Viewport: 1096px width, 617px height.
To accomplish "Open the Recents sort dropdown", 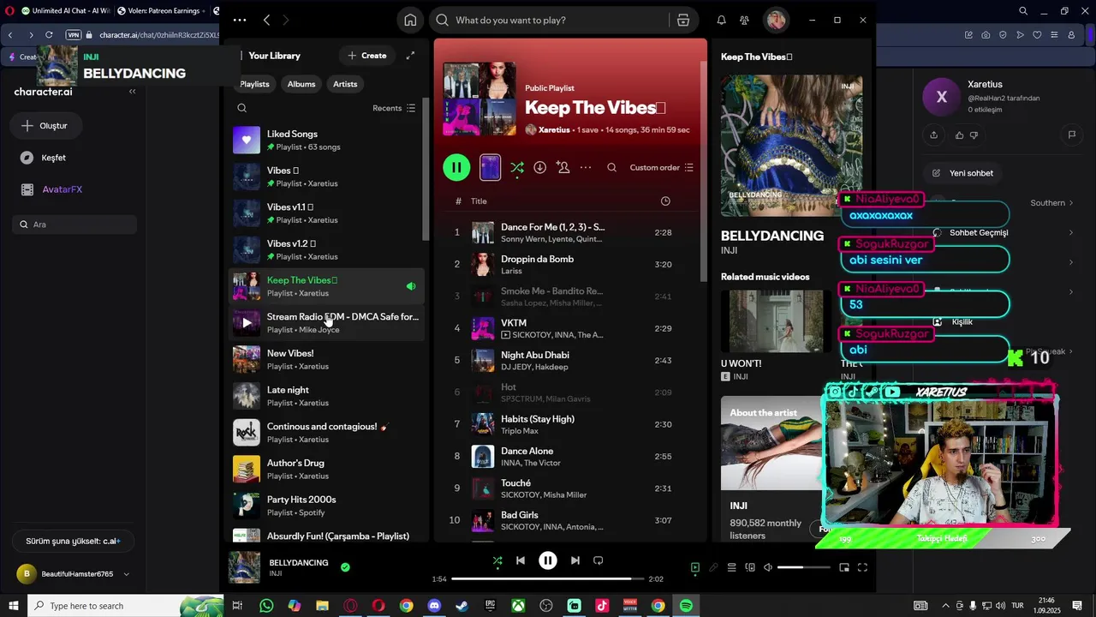I will (394, 108).
